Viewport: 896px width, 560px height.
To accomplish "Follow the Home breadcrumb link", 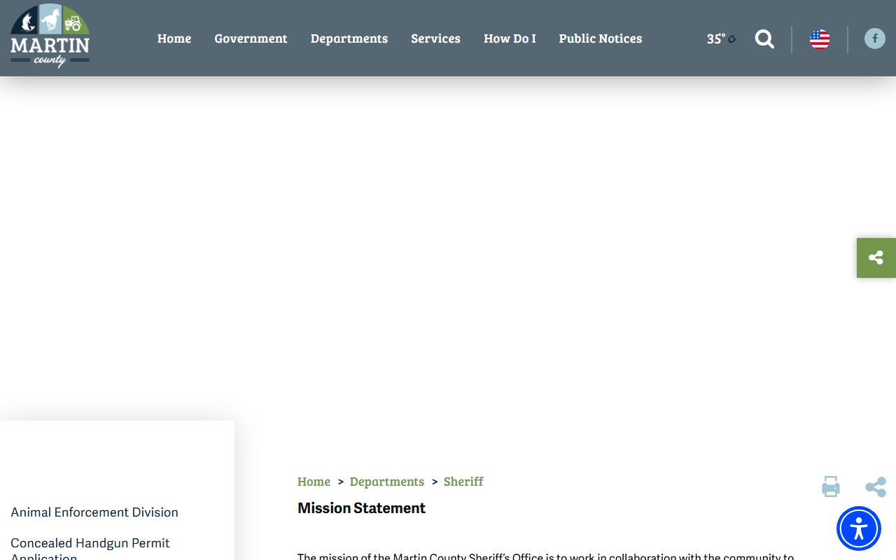I will click(x=314, y=482).
